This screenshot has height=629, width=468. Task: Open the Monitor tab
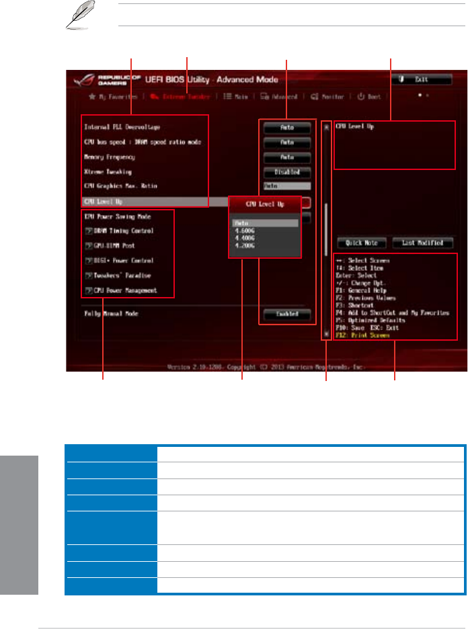tap(327, 97)
